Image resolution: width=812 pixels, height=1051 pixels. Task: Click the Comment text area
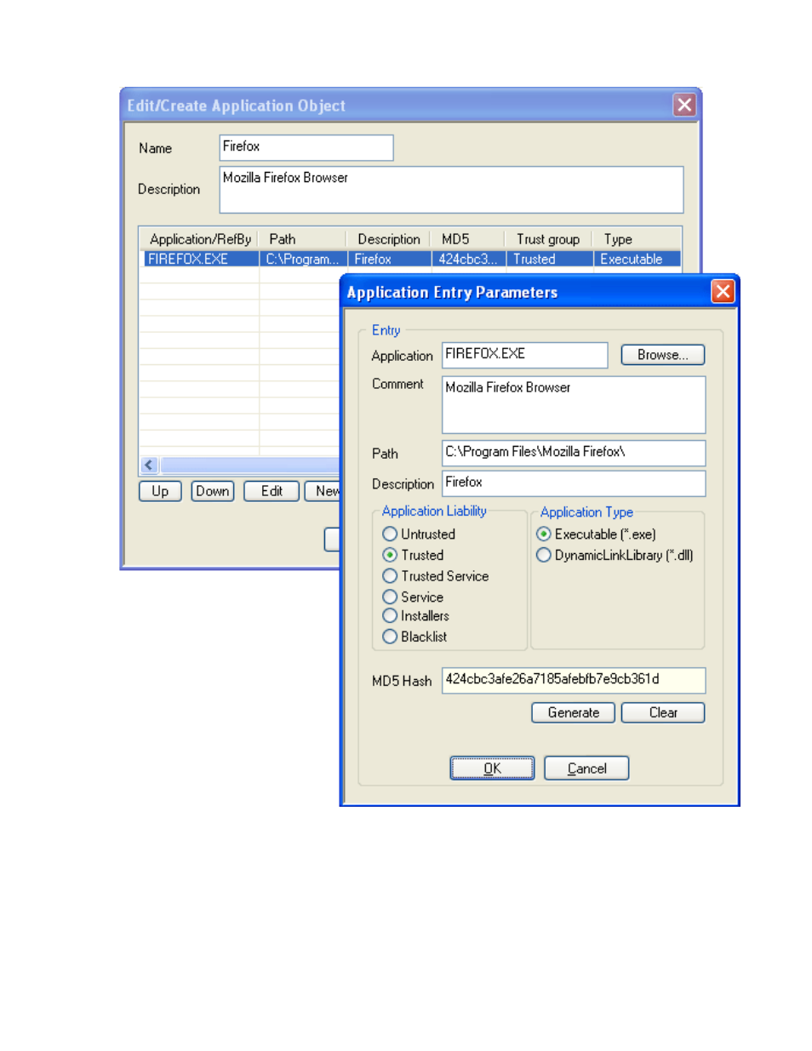pos(574,405)
